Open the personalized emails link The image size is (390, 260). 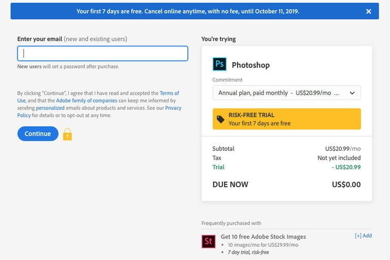click(50, 108)
